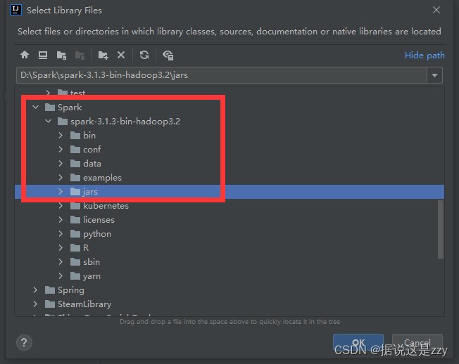Select the licenses folder

click(92, 220)
